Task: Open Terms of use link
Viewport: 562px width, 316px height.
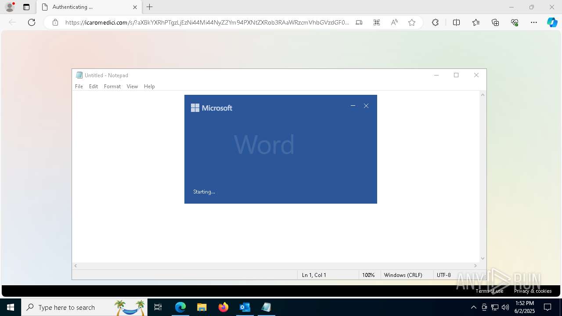Action: [489, 291]
